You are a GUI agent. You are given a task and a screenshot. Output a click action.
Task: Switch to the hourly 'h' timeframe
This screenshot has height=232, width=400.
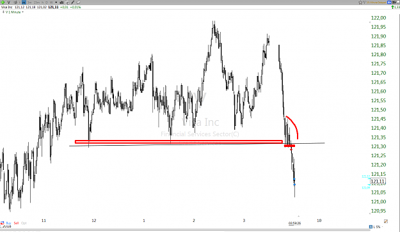[x=43, y=3]
